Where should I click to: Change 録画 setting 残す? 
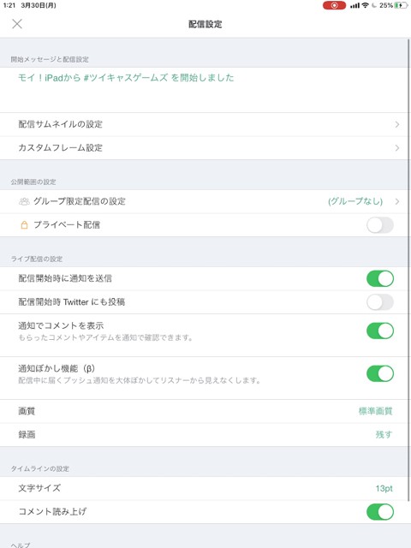pyautogui.click(x=384, y=434)
